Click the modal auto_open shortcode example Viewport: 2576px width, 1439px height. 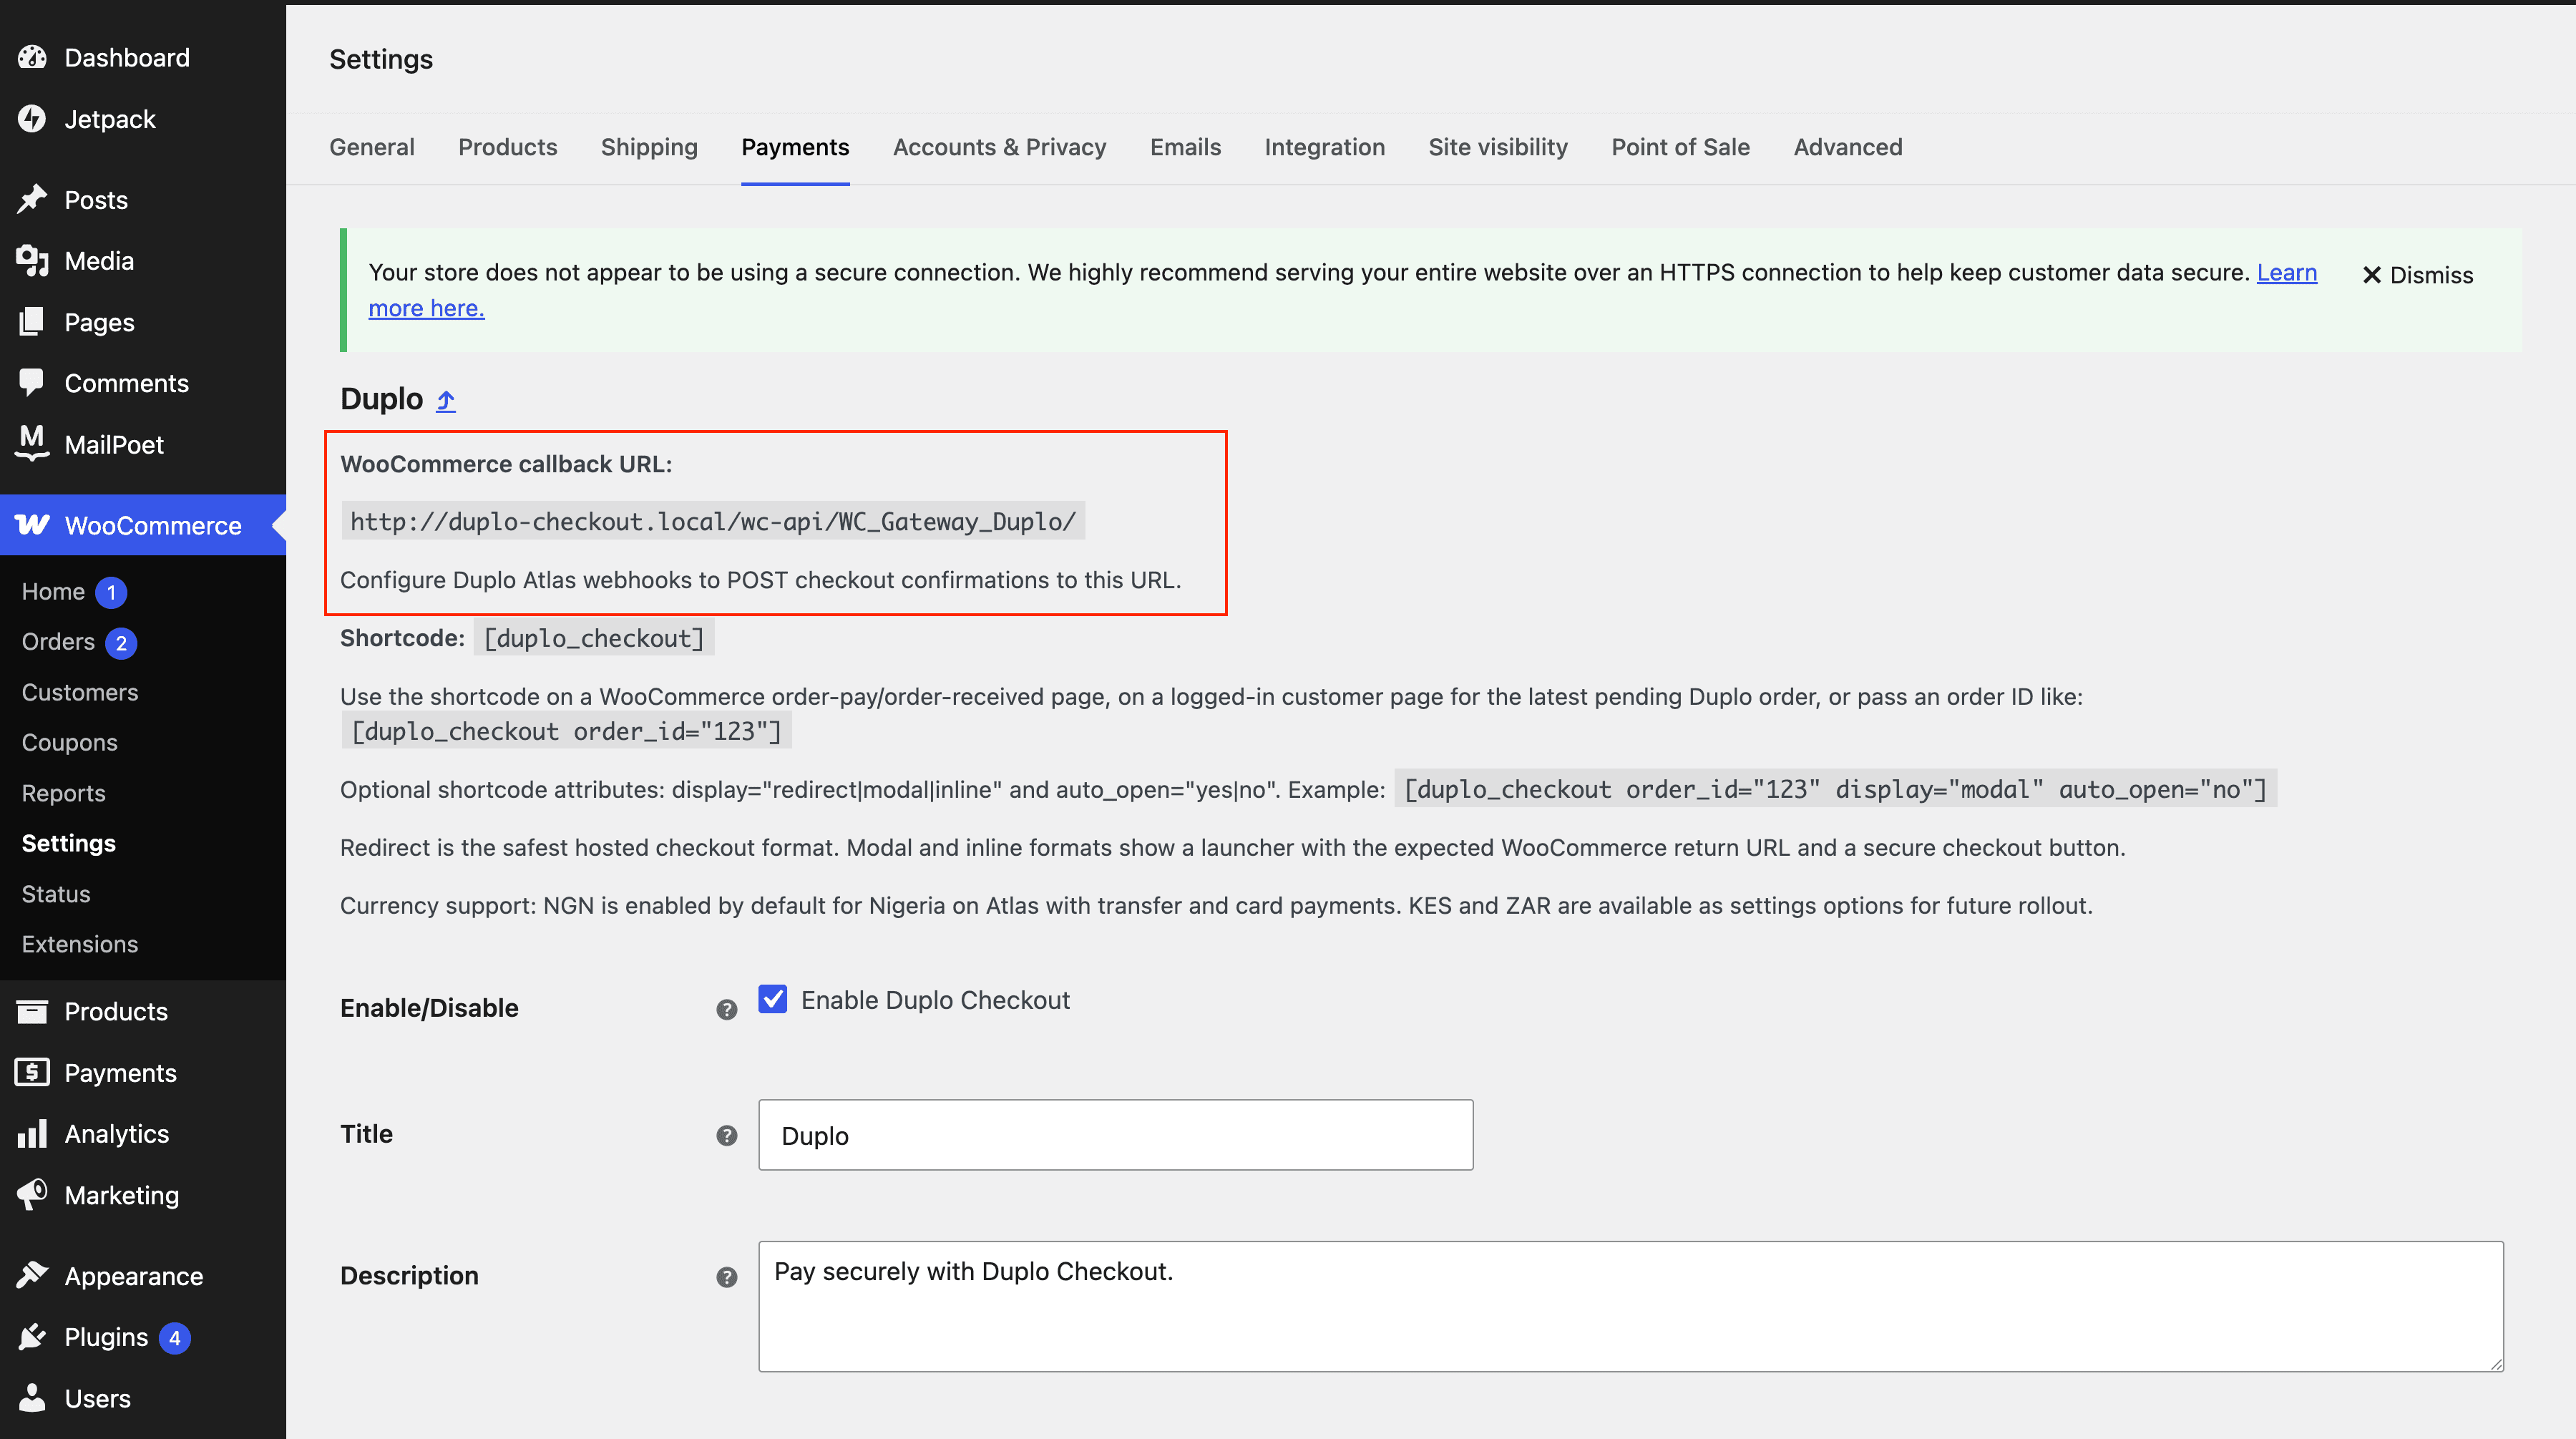[1835, 789]
